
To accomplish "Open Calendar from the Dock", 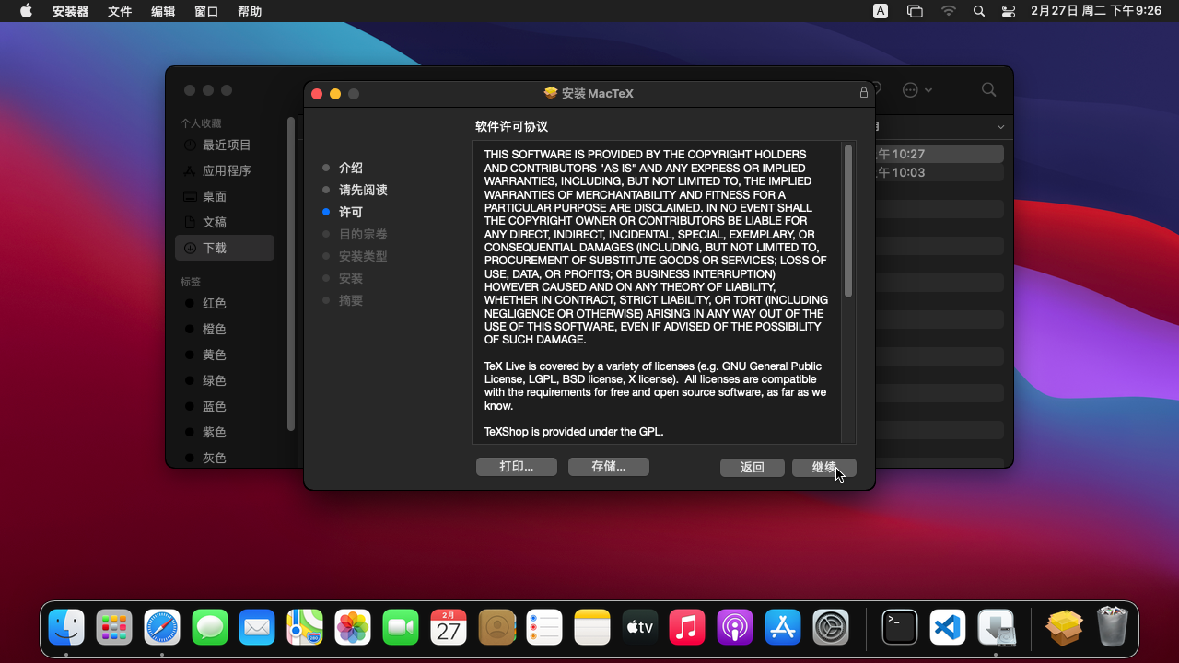I will point(449,627).
